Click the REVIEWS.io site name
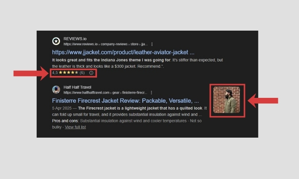 pos(75,39)
